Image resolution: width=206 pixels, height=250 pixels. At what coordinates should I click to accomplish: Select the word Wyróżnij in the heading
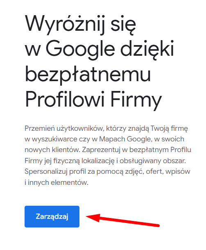[x=65, y=25]
